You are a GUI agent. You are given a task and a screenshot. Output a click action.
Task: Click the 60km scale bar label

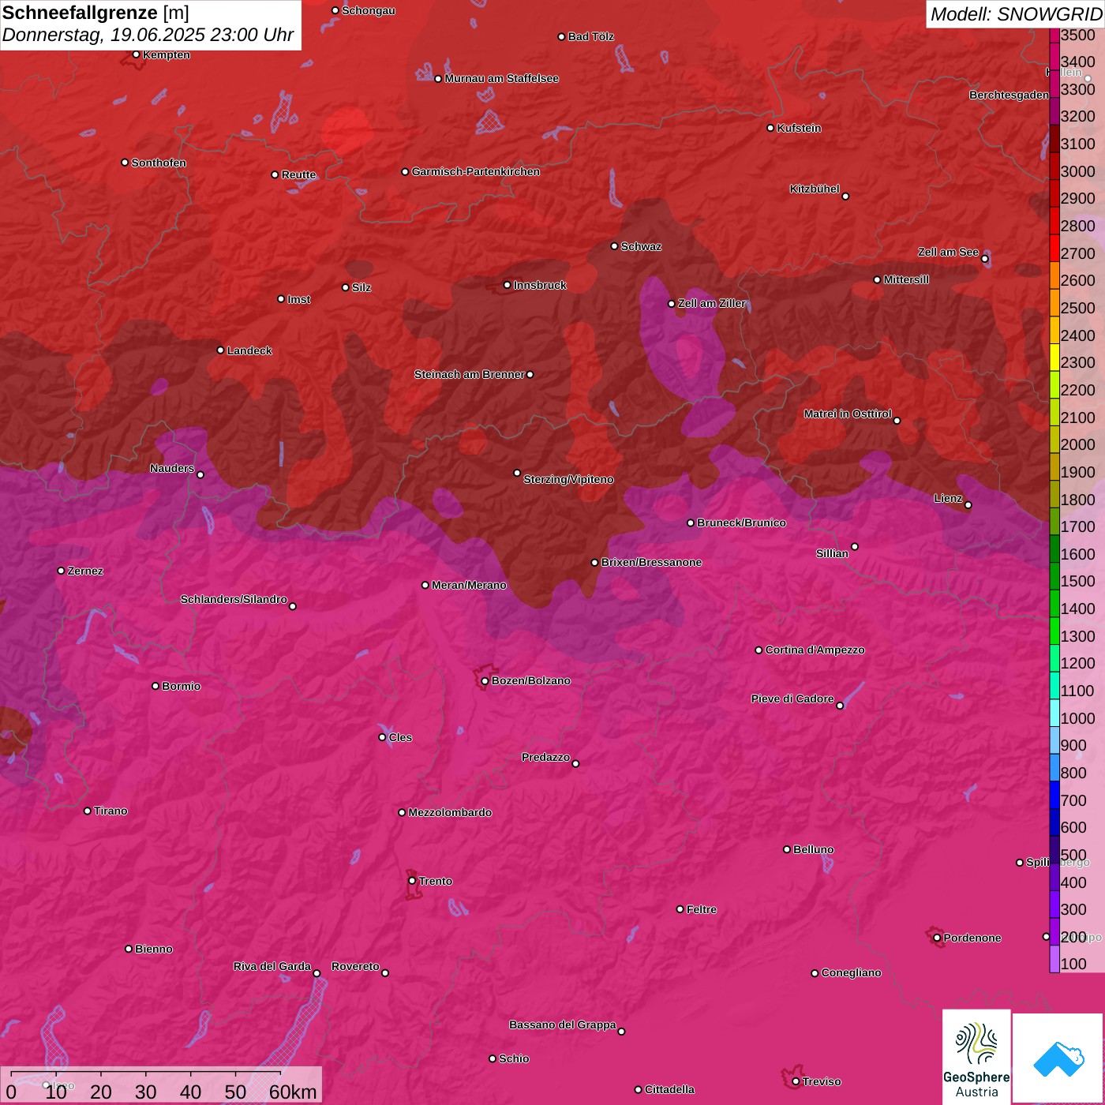pos(293,1092)
